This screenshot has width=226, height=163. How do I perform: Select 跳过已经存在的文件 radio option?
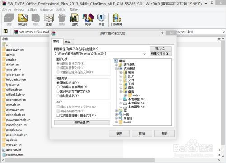[58, 91]
